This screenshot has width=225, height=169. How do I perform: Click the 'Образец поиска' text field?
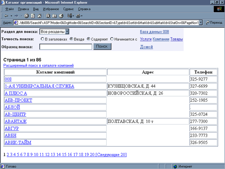point(65,47)
